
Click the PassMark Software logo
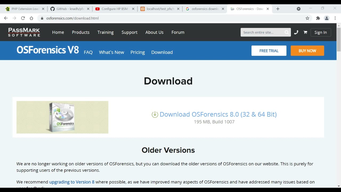(24, 32)
